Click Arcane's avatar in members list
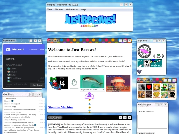Image resolution: width=179 pixels, height=134 pixels. 8,69
